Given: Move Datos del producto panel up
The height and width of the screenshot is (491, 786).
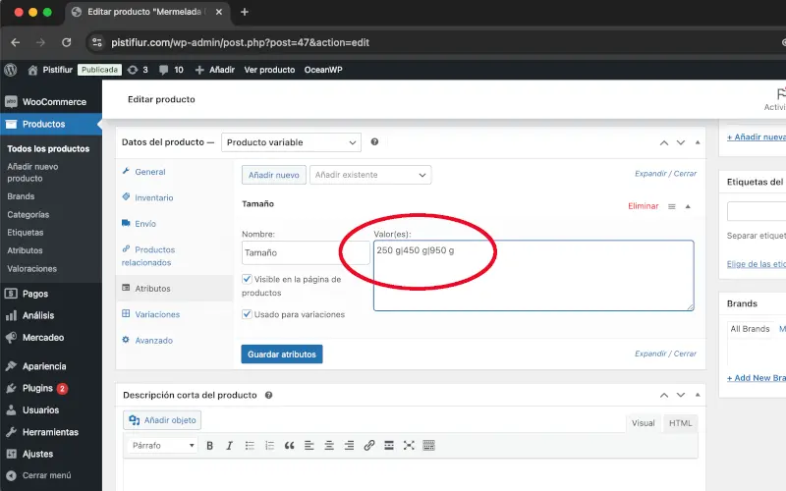Looking at the screenshot, I should click(x=664, y=142).
